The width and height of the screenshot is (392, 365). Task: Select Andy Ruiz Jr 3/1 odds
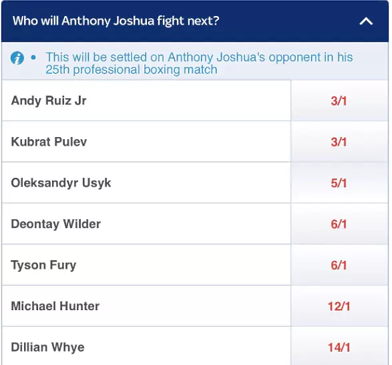[x=339, y=101]
